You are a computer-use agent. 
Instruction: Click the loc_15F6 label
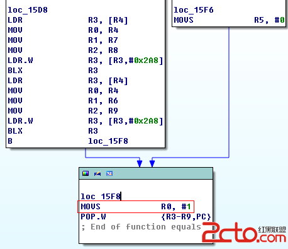194,10
